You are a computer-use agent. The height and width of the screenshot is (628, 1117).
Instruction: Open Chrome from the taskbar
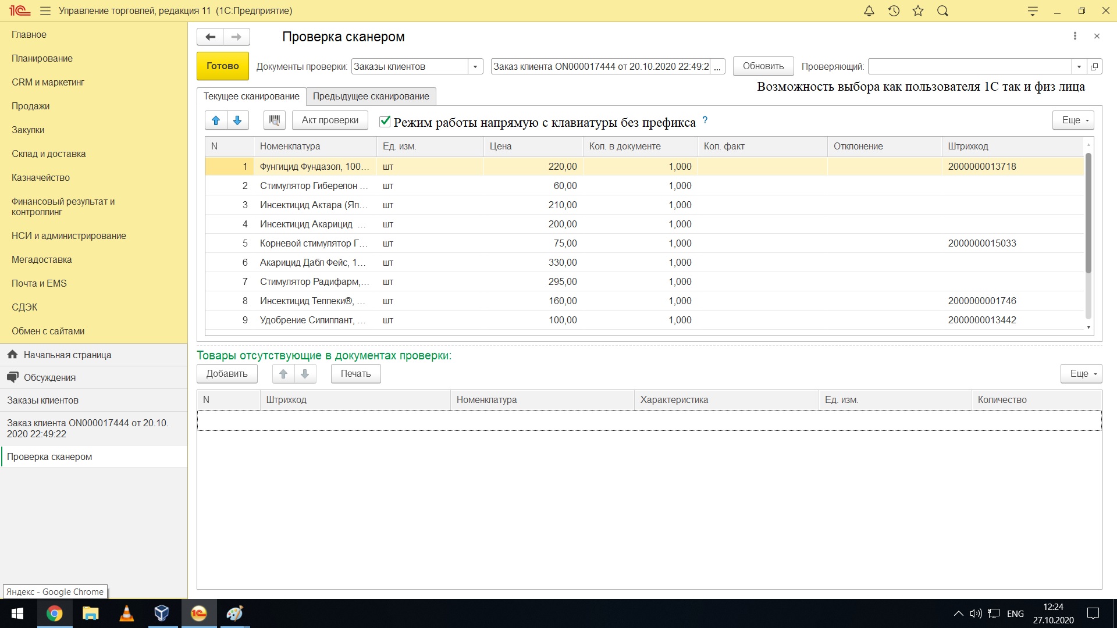54,613
